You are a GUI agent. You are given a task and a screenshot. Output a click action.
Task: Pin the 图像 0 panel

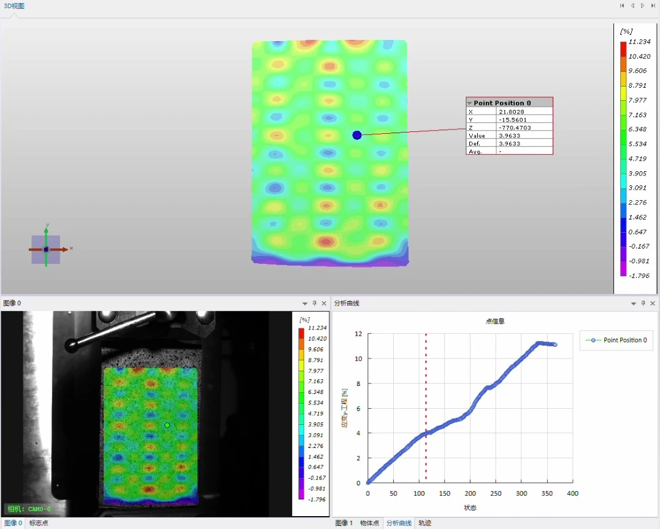(x=315, y=303)
